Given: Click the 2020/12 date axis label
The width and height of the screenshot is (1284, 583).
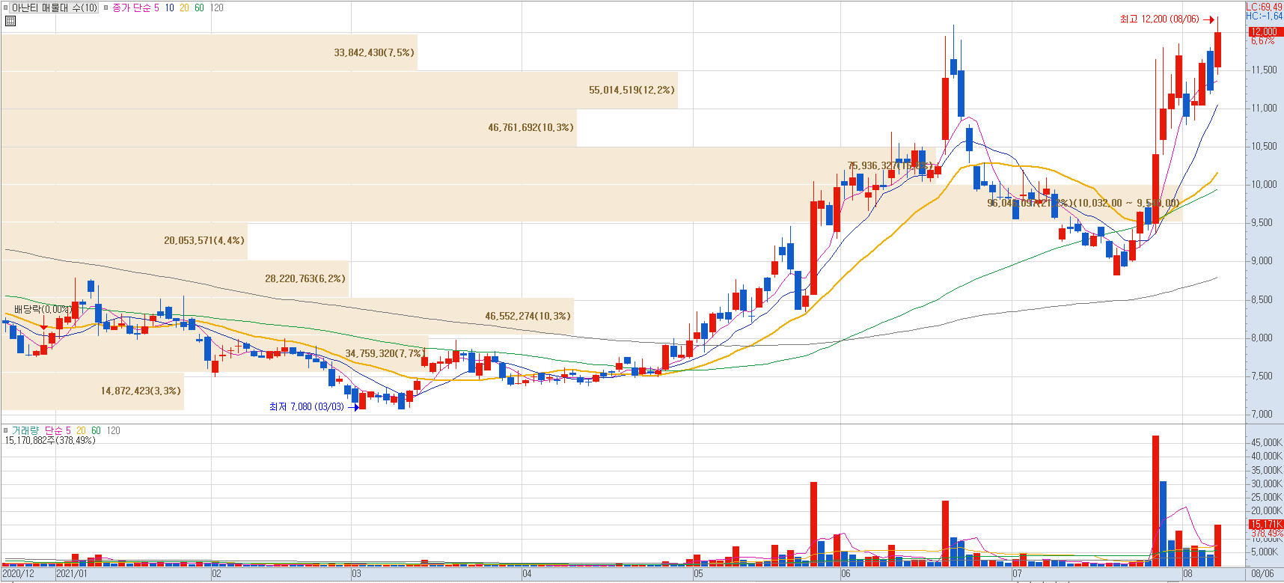Looking at the screenshot, I should (x=19, y=574).
